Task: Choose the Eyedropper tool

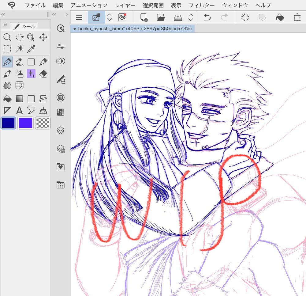Action: pos(31,49)
